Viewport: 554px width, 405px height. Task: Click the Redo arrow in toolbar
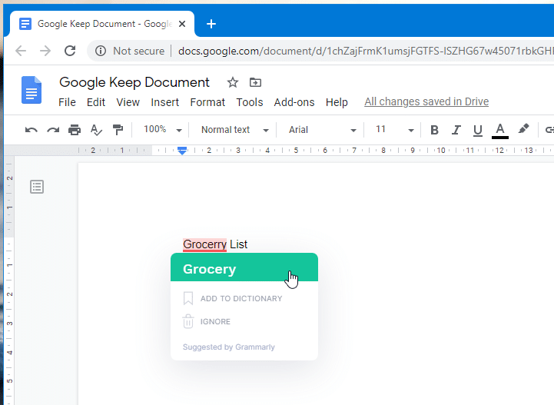tap(53, 130)
